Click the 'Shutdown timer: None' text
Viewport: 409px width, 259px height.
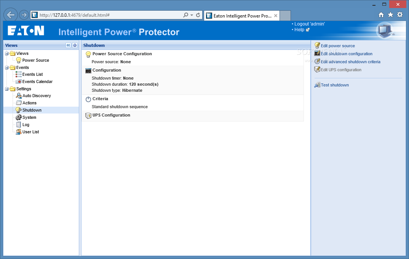pos(113,78)
